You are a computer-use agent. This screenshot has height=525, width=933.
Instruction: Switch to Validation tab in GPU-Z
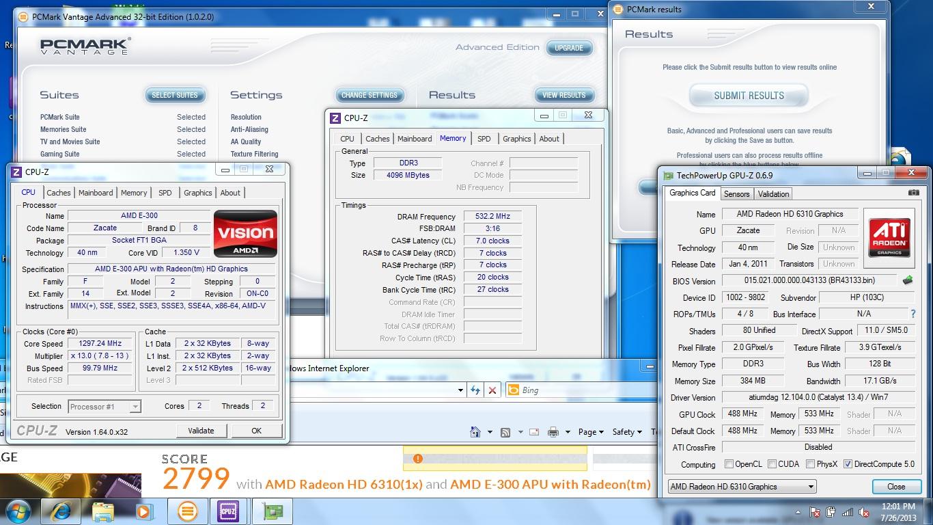773,194
